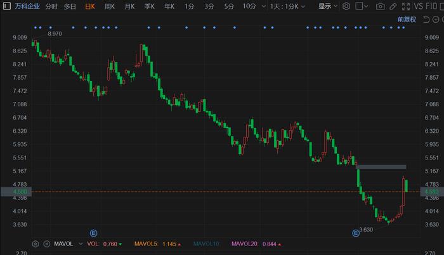This screenshot has width=444, height=255.
Task: Click the VS compare button
Action: point(418,6)
